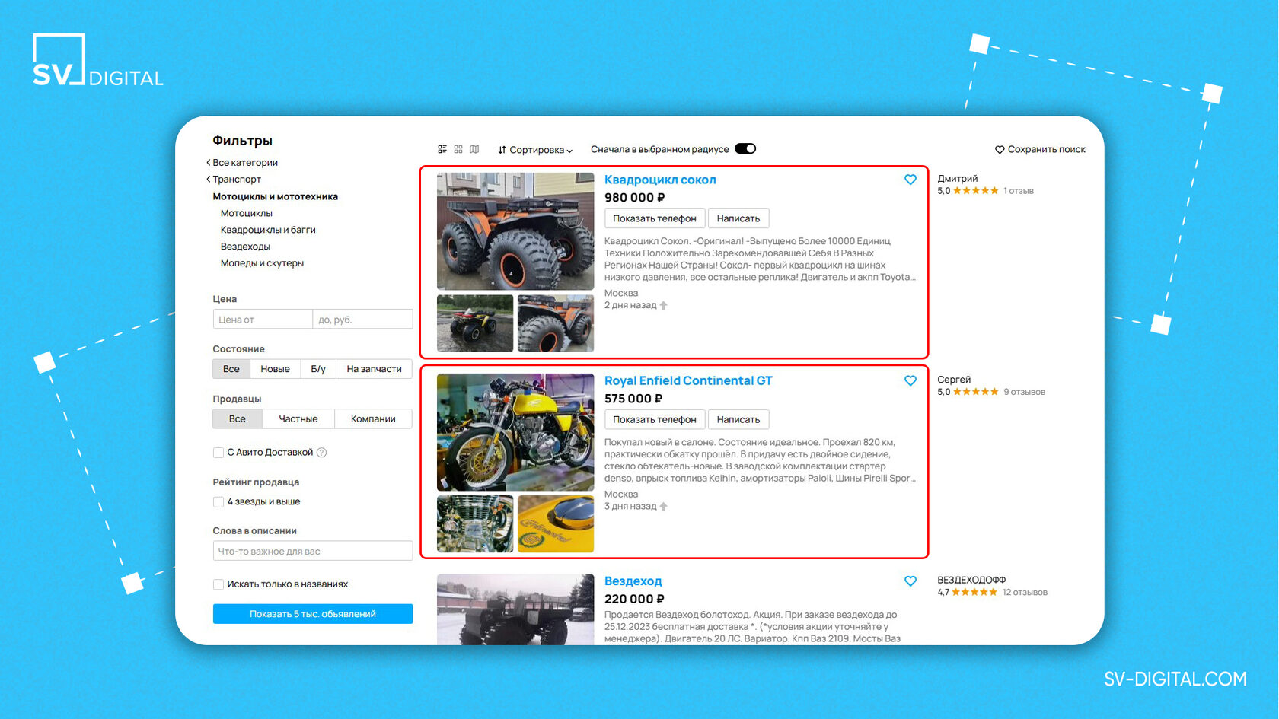Show phone for Квадроцикл сокол

[655, 218]
